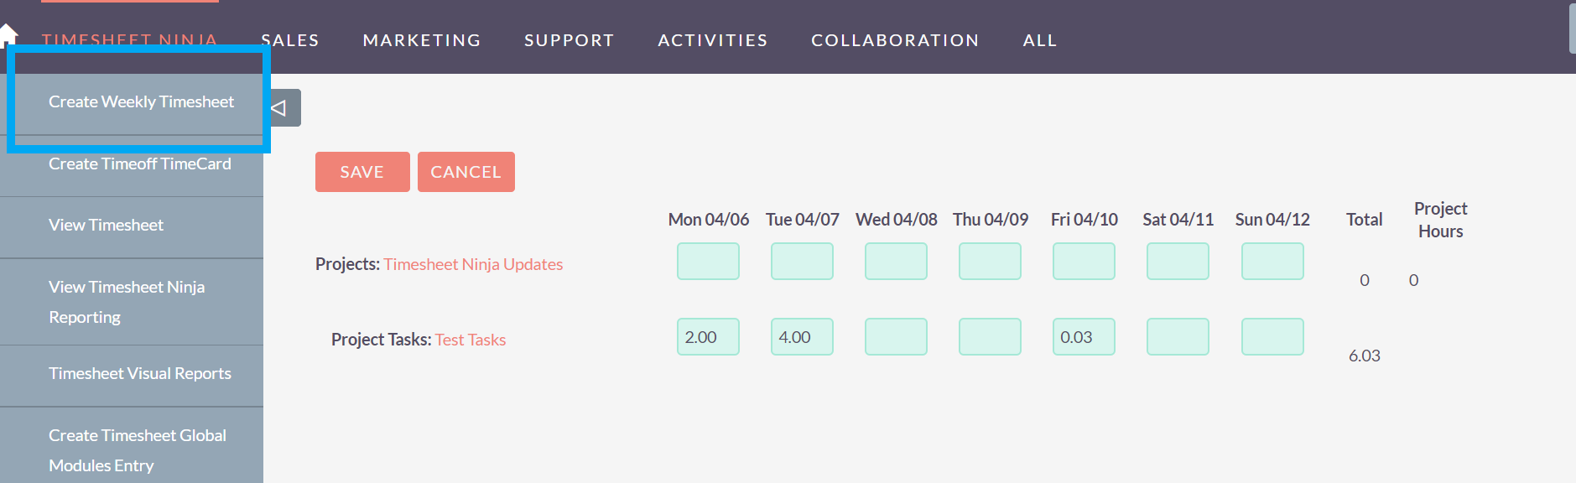Screen dimensions: 1576x483
Task: Click the page vertical scrollbar
Action: click(1572, 29)
